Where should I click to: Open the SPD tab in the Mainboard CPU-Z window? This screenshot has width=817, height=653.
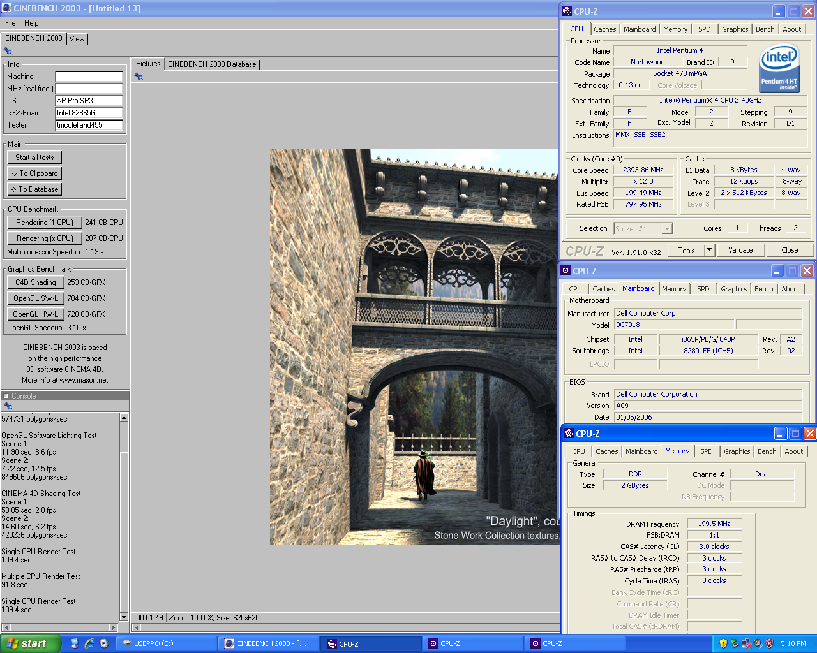point(703,289)
